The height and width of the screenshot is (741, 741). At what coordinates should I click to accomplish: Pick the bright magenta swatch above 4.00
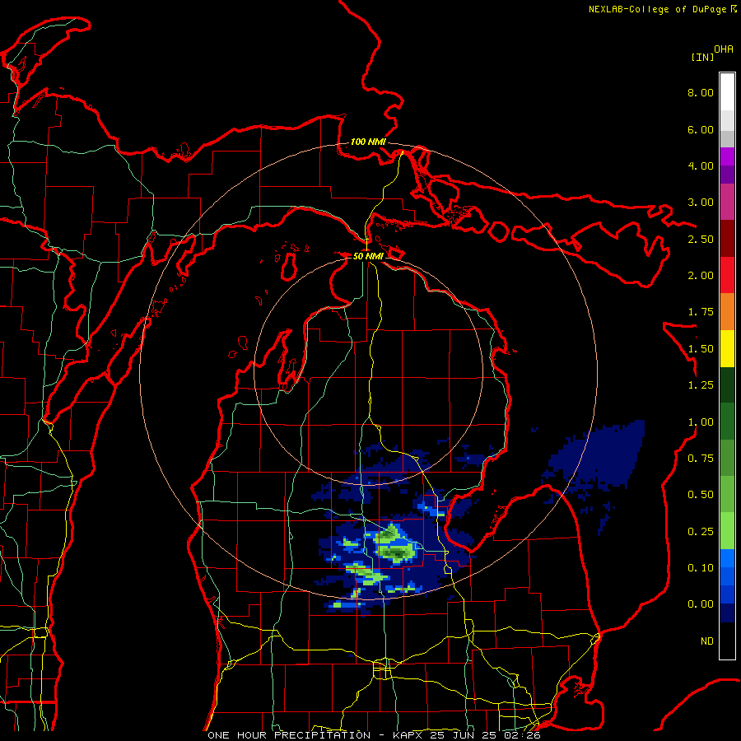tap(727, 156)
